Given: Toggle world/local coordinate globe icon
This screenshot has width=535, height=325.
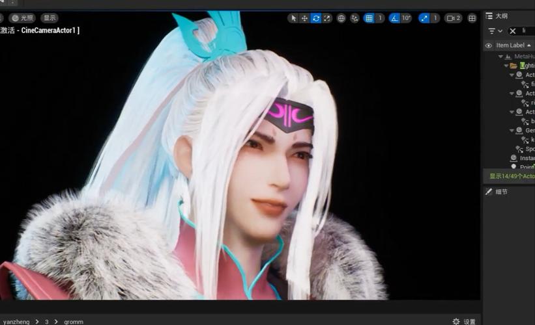Looking at the screenshot, I should [x=341, y=18].
